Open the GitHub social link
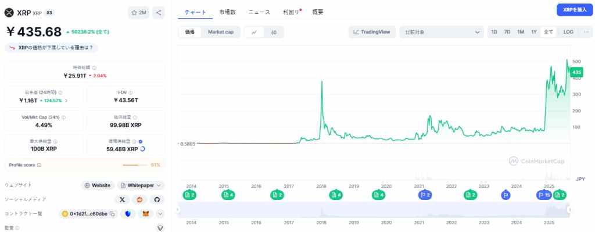 tap(157, 199)
